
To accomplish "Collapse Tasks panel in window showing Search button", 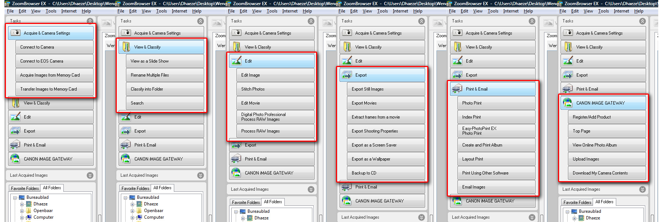I will [x=200, y=21].
